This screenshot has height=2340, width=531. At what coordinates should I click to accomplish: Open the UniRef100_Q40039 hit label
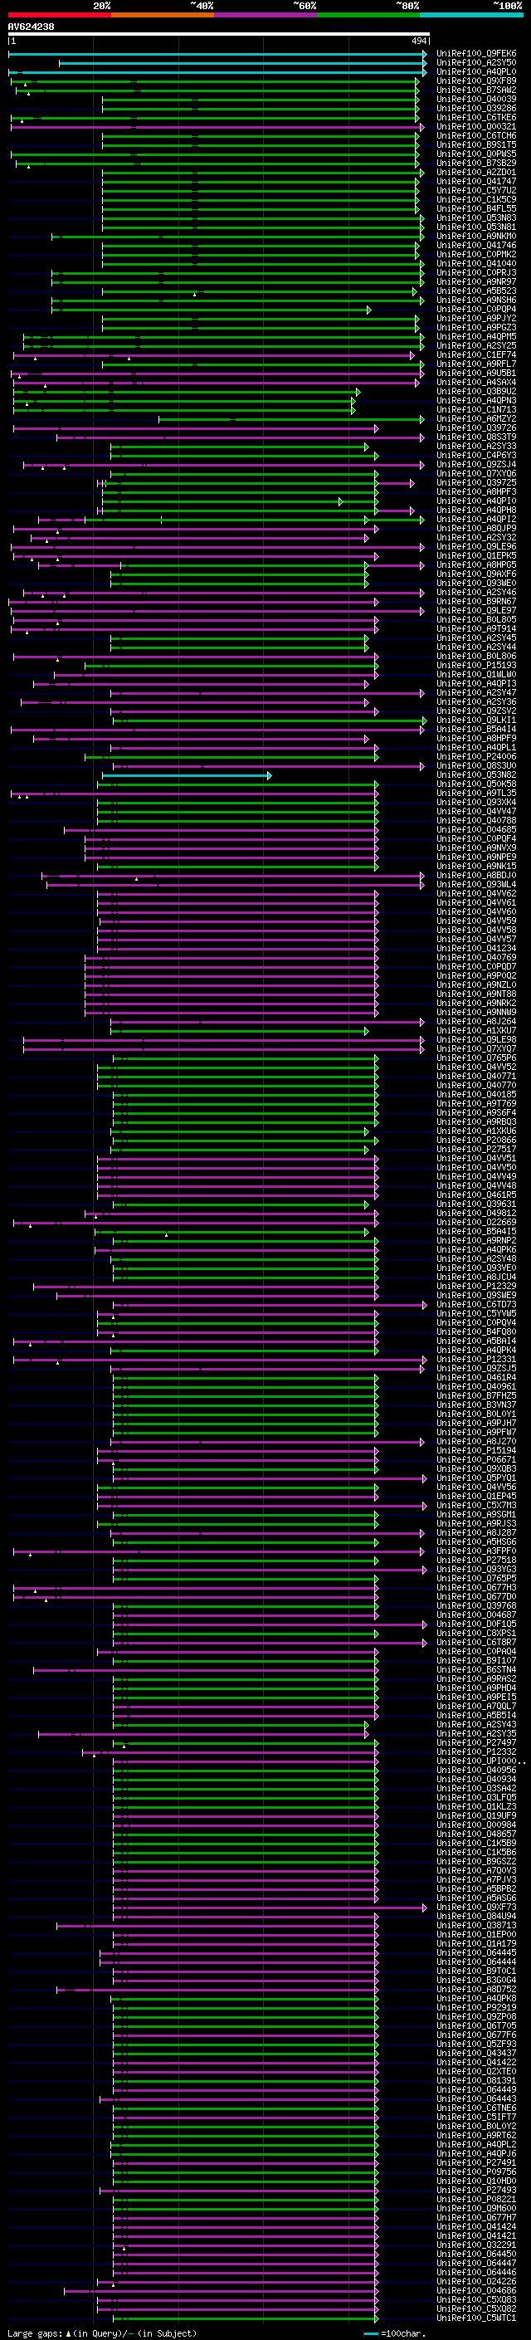[x=476, y=99]
